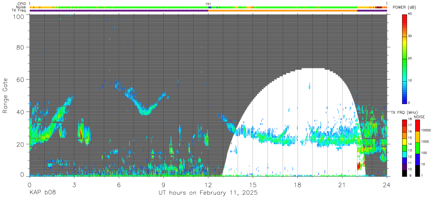Click the range gate 20 y-axis tick
This screenshot has height=200, width=435.
tap(20, 144)
